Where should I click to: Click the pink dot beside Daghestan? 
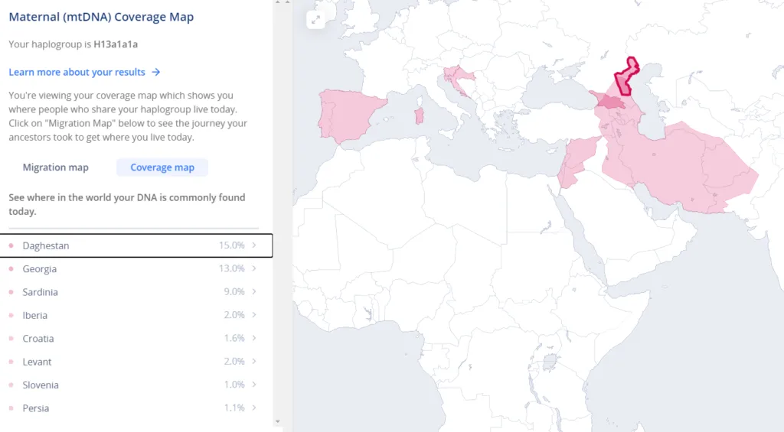(11, 245)
